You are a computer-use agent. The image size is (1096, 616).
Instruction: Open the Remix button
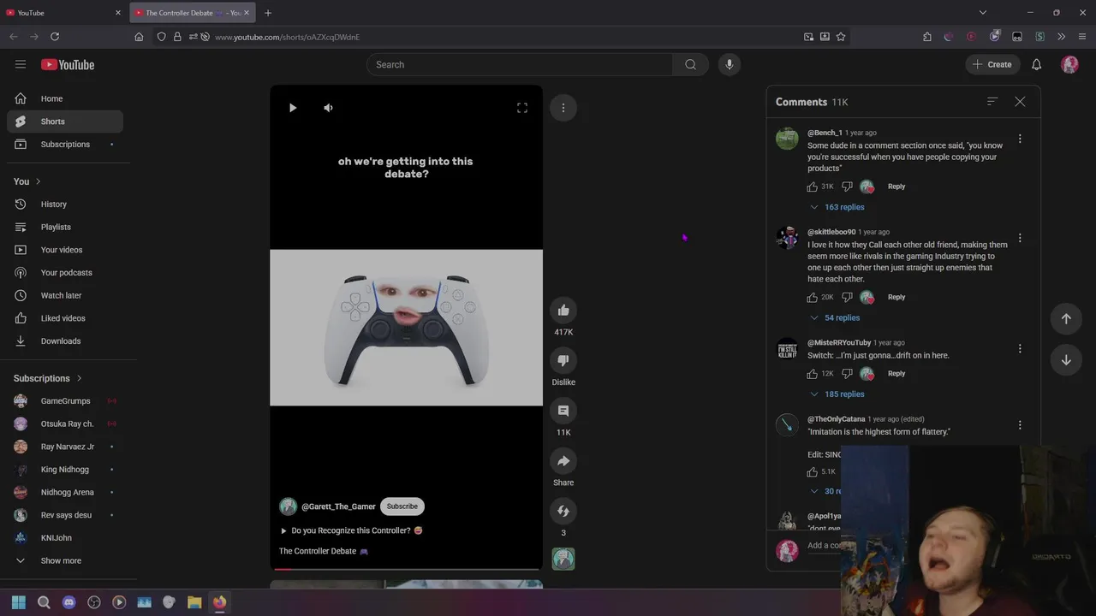click(x=563, y=511)
